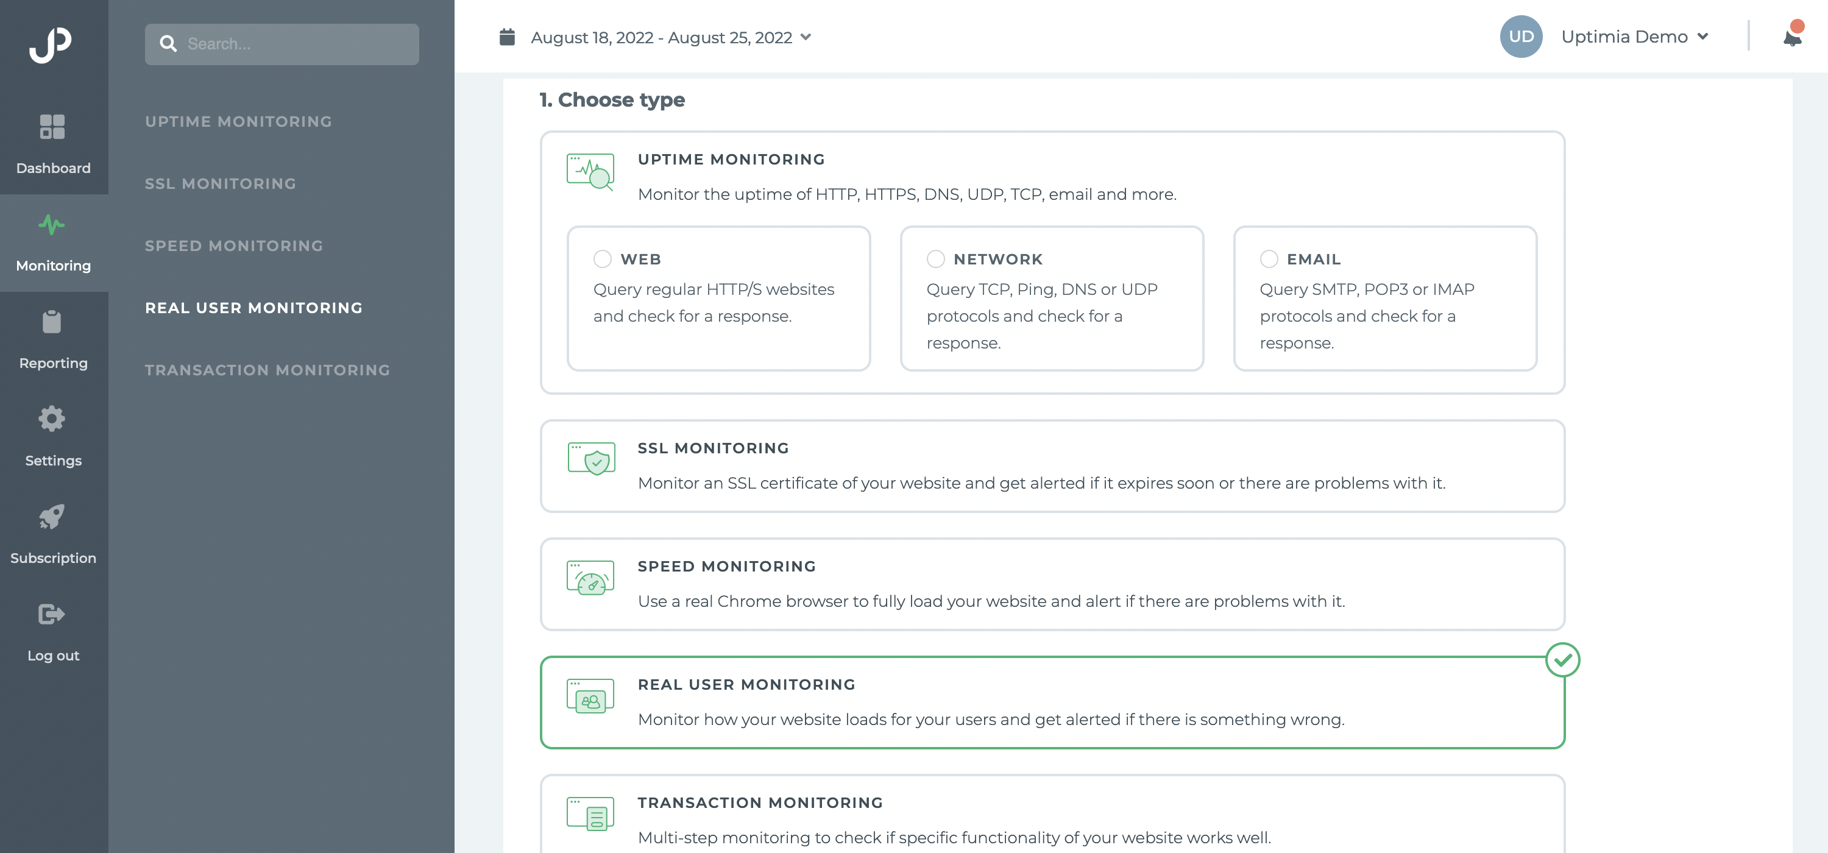The width and height of the screenshot is (1828, 853).
Task: Click the 'Use a real Chrome browser' description
Action: click(x=991, y=602)
